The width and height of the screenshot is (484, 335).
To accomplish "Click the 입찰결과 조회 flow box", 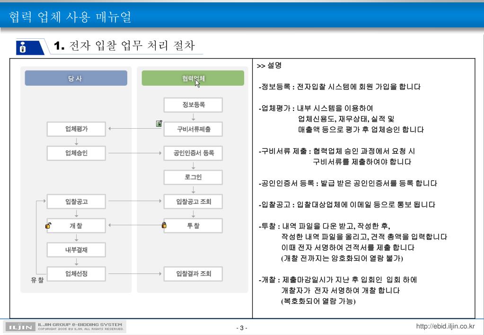I will pyautogui.click(x=193, y=273).
